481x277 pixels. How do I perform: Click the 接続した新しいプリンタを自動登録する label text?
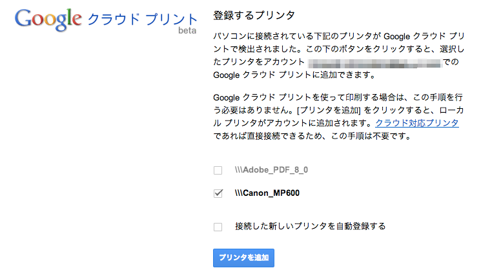(x=310, y=226)
